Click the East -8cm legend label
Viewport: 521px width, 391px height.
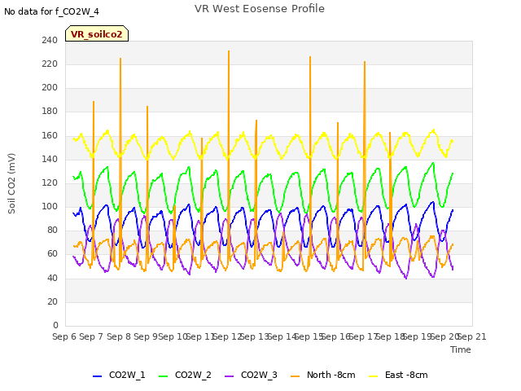pyautogui.click(x=406, y=375)
